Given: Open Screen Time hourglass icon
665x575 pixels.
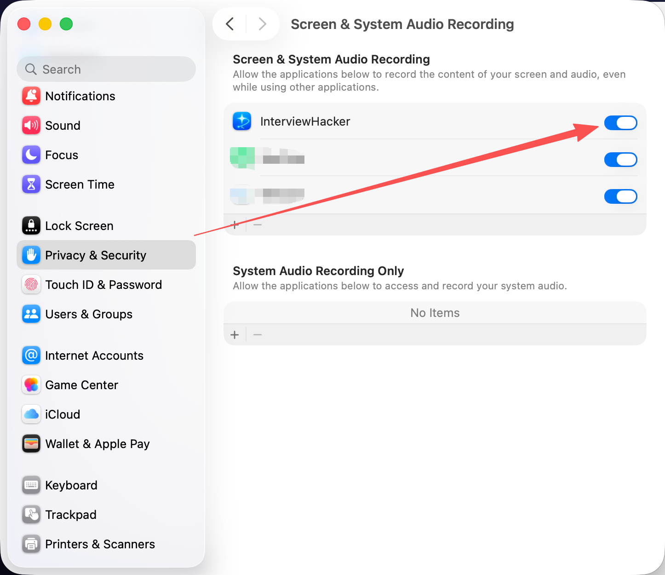Looking at the screenshot, I should tap(31, 184).
